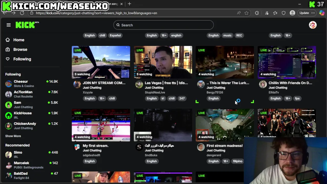Click the irl tag on StupidNasLive card
Screen dimensions: 327x184
coord(163,98)
